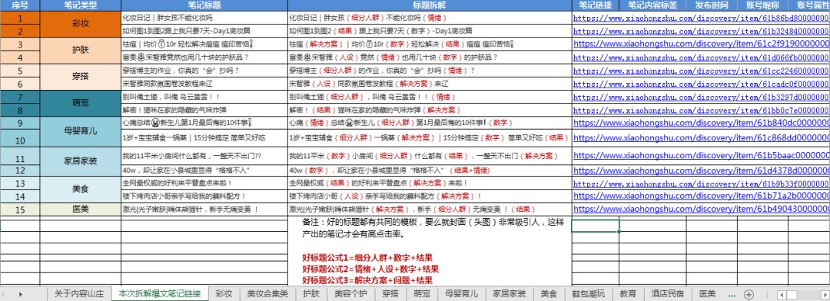
Task: Switch to the 关于内容山庄 sheet tab
Action: point(79,294)
